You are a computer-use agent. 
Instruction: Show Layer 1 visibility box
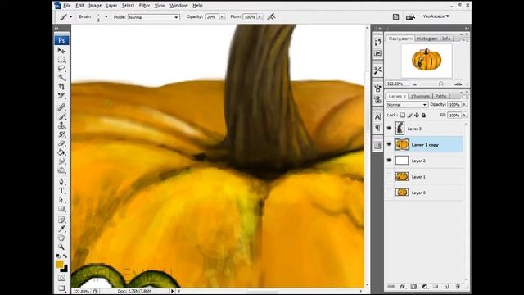389,177
